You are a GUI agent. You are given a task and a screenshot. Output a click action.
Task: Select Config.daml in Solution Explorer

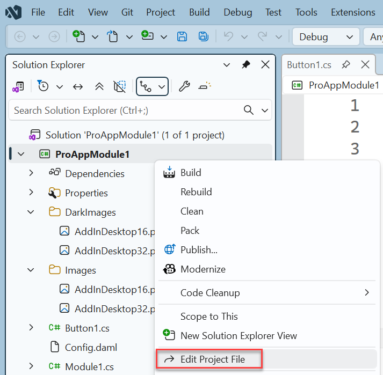click(x=91, y=347)
